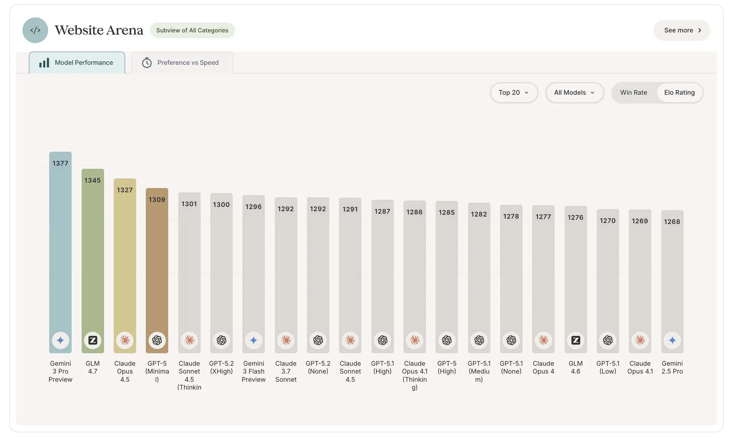Viewport: 735px width, 438px height.
Task: Click Gemini 2.5 Pro's sparkle icon
Action: click(672, 340)
